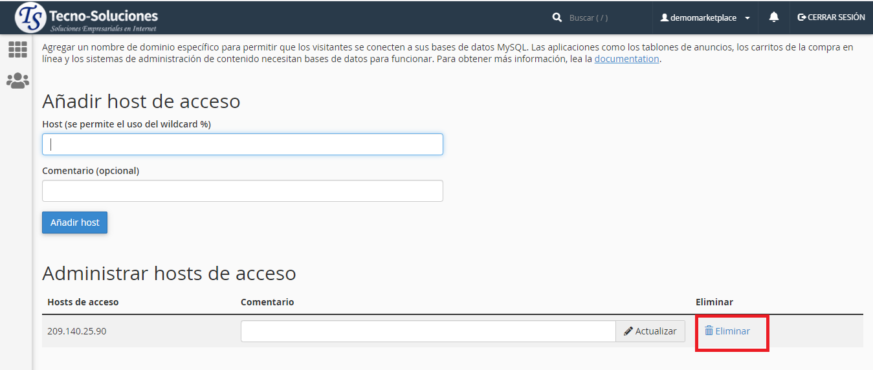Image resolution: width=873 pixels, height=370 pixels.
Task: Click into the Host text field
Action: 243,144
